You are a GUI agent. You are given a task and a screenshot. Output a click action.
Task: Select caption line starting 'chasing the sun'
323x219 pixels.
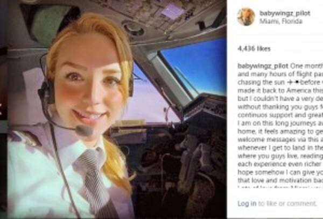[x=280, y=82]
